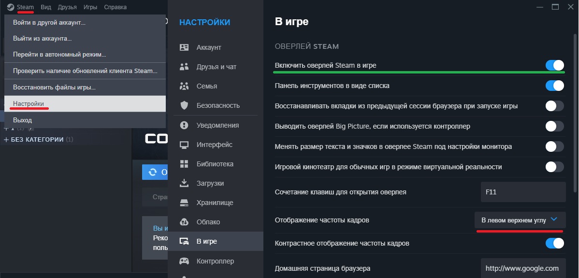Viewport: 579px width, 278px height.
Task: Click the Interface monitor icon
Action: [x=184, y=145]
